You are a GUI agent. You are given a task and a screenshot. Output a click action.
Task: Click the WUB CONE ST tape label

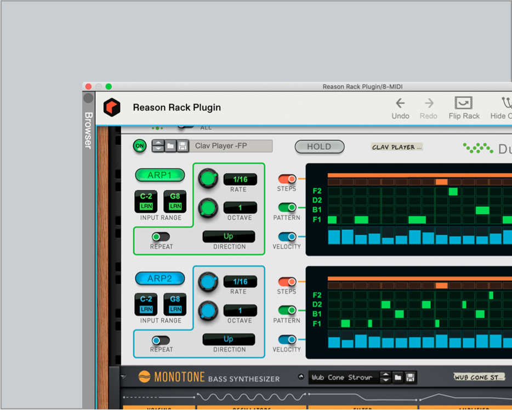(479, 377)
